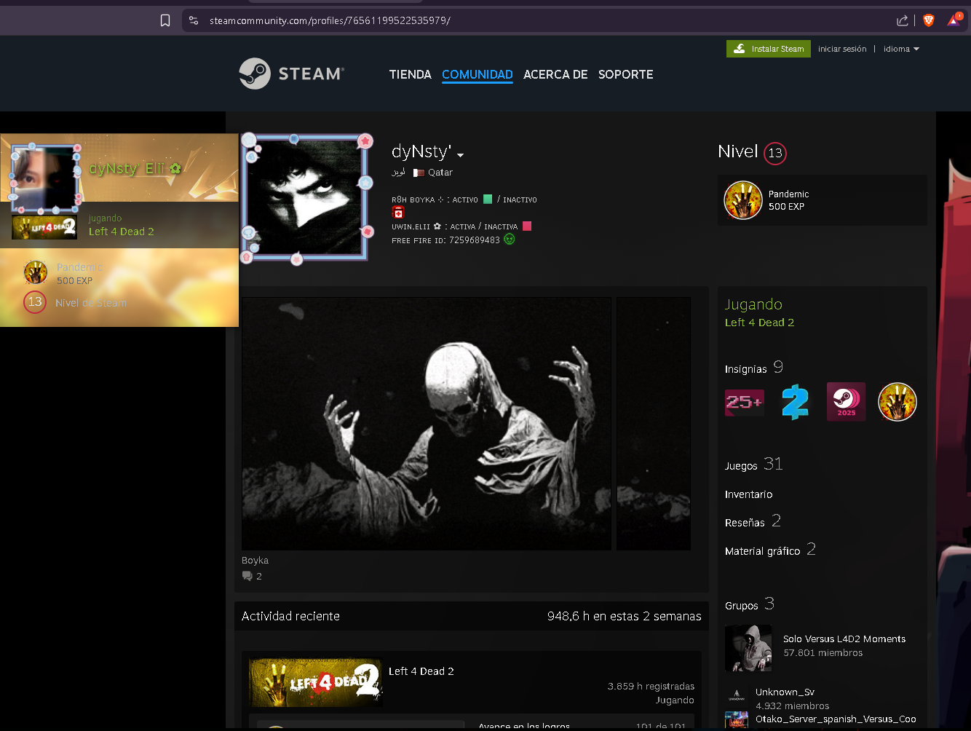
Task: Click the red medkit emoticon in profile summary
Action: click(x=398, y=212)
